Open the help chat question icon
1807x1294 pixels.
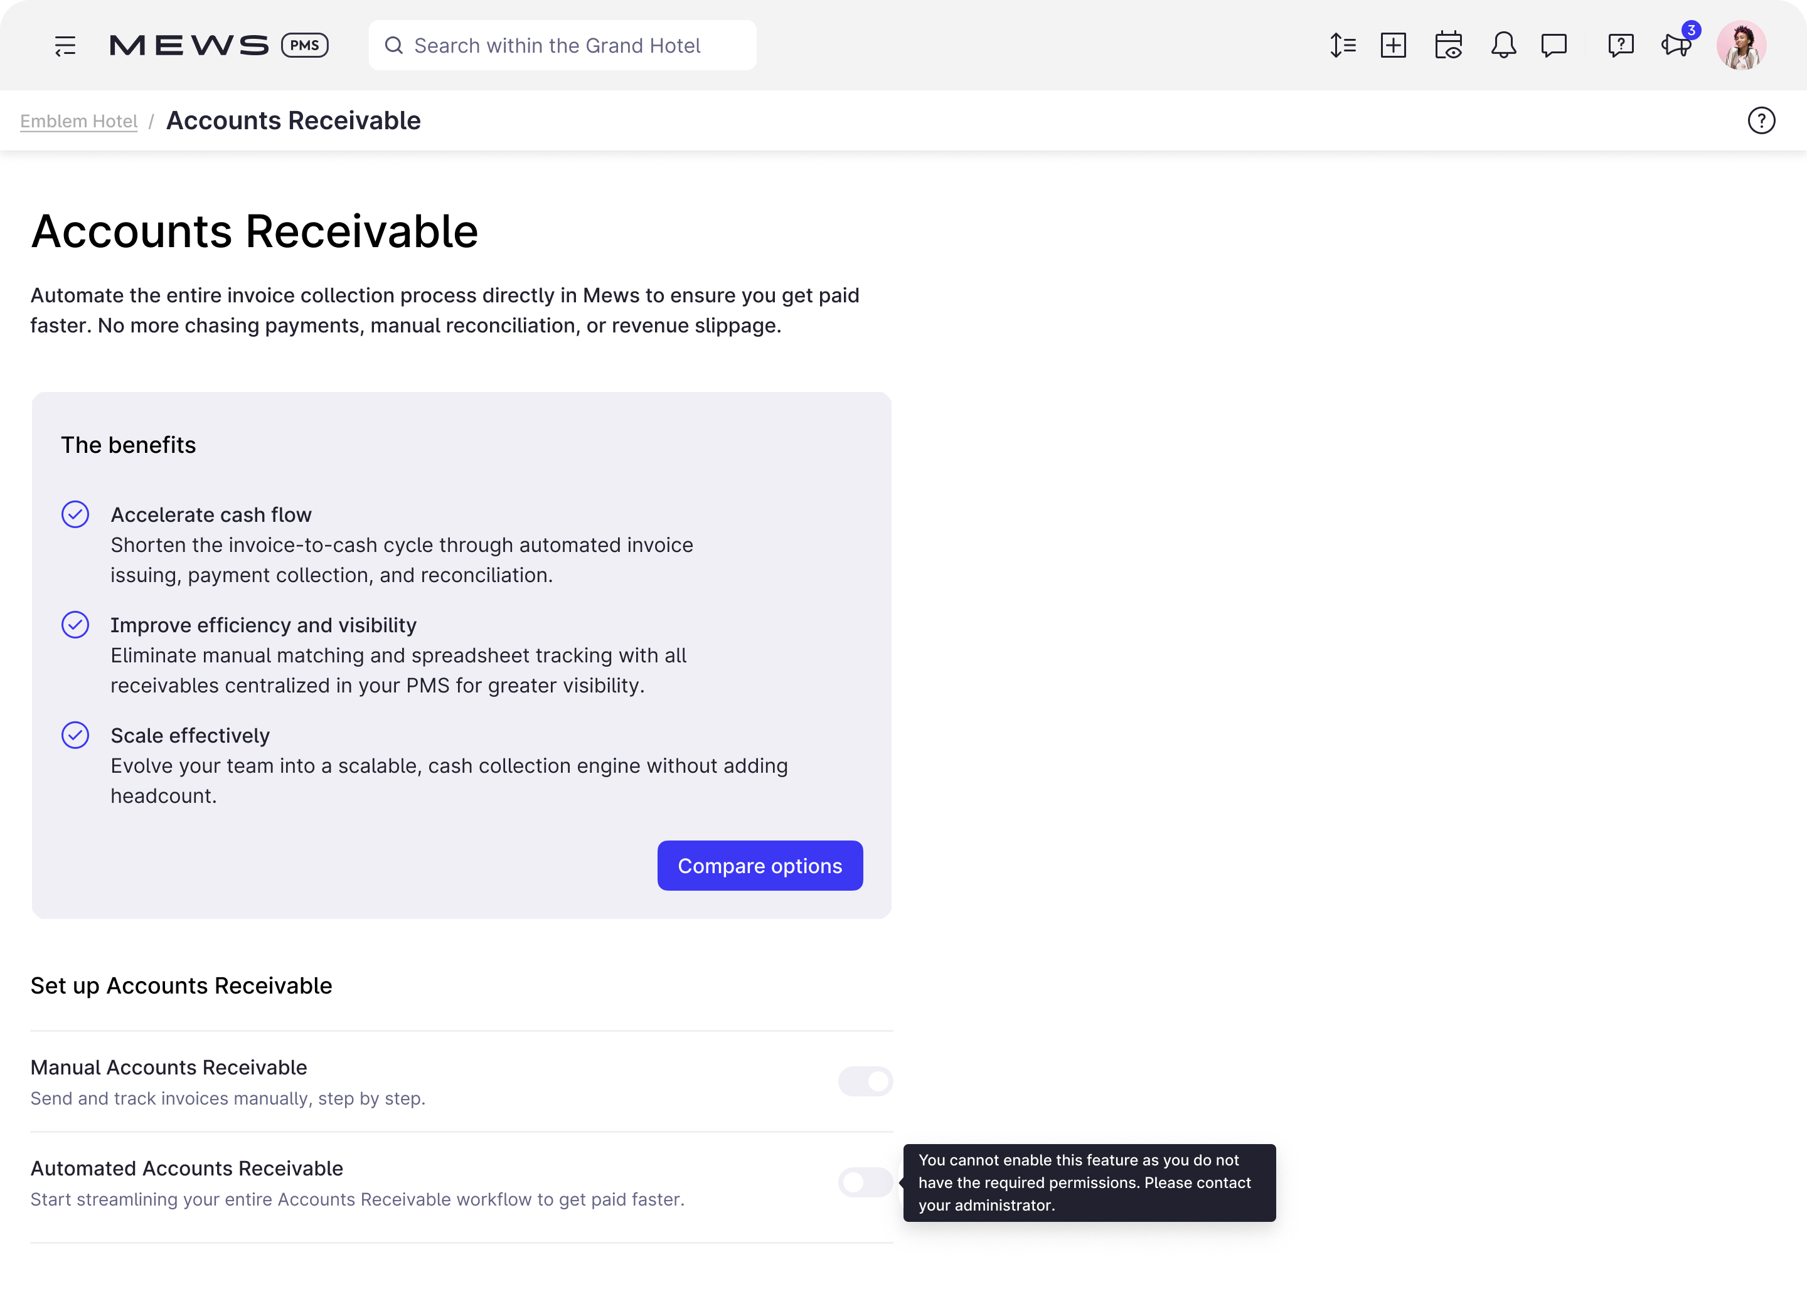(1621, 45)
